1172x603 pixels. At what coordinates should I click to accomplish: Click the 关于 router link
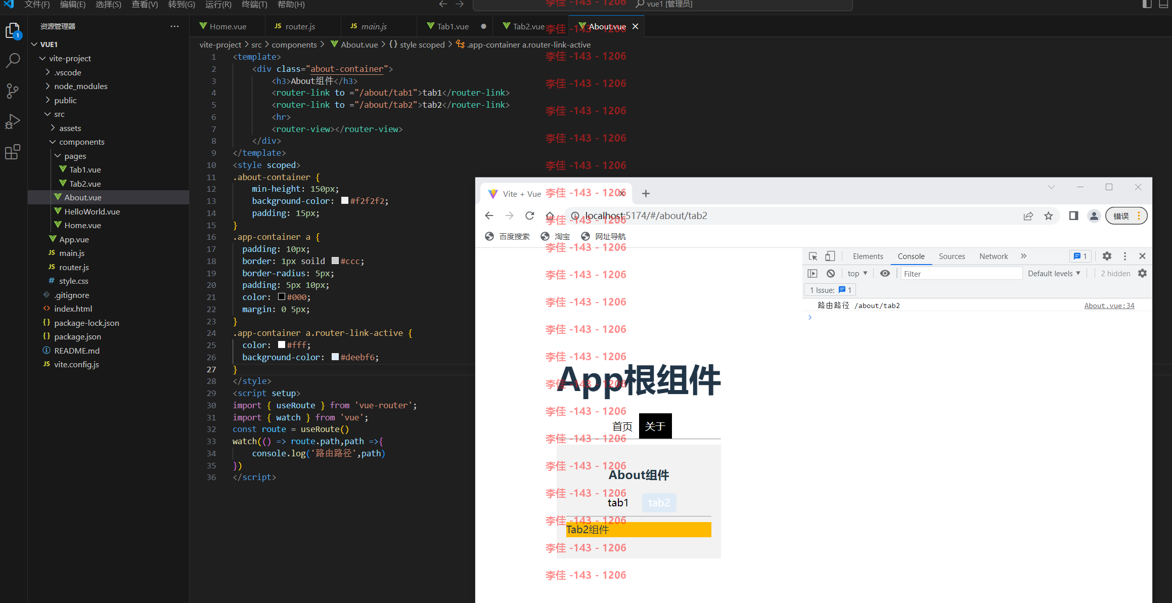tap(655, 426)
